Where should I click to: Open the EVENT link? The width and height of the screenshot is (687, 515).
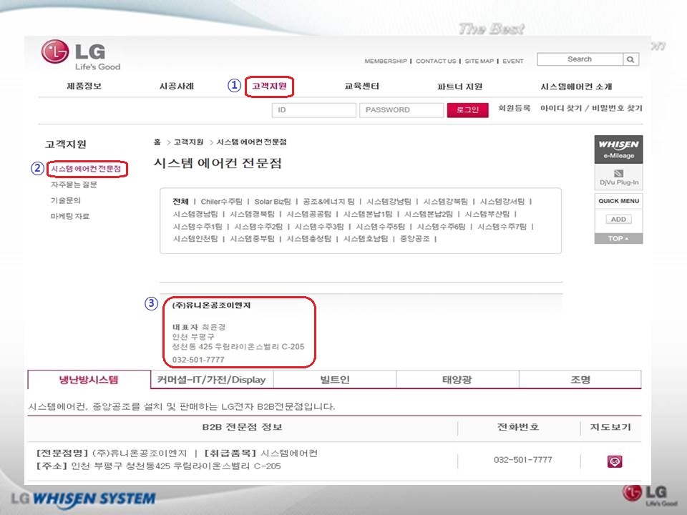click(x=512, y=62)
